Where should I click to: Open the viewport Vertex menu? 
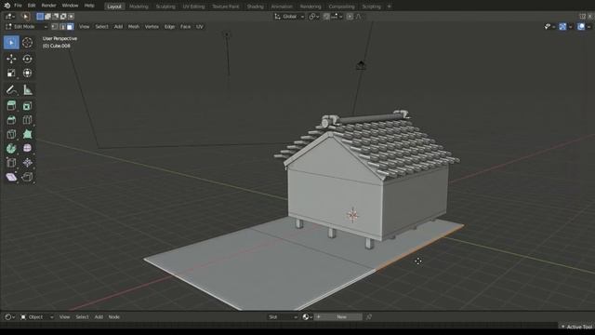pyautogui.click(x=152, y=27)
